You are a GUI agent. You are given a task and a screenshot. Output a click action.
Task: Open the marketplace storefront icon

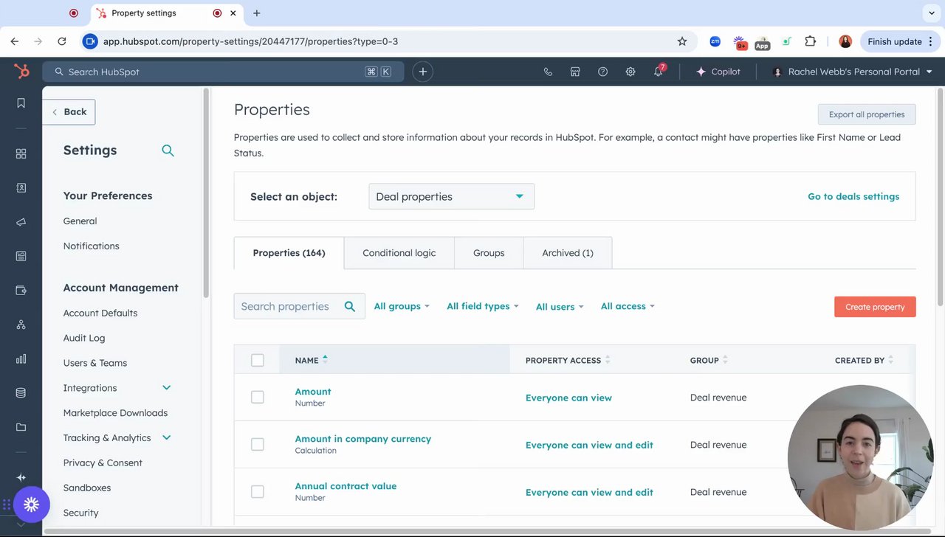point(575,72)
